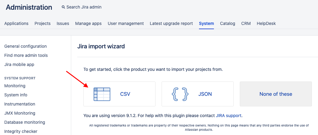Click the CSV spreadsheet table icon
Screen dimensions: 318x135
coord(102,94)
